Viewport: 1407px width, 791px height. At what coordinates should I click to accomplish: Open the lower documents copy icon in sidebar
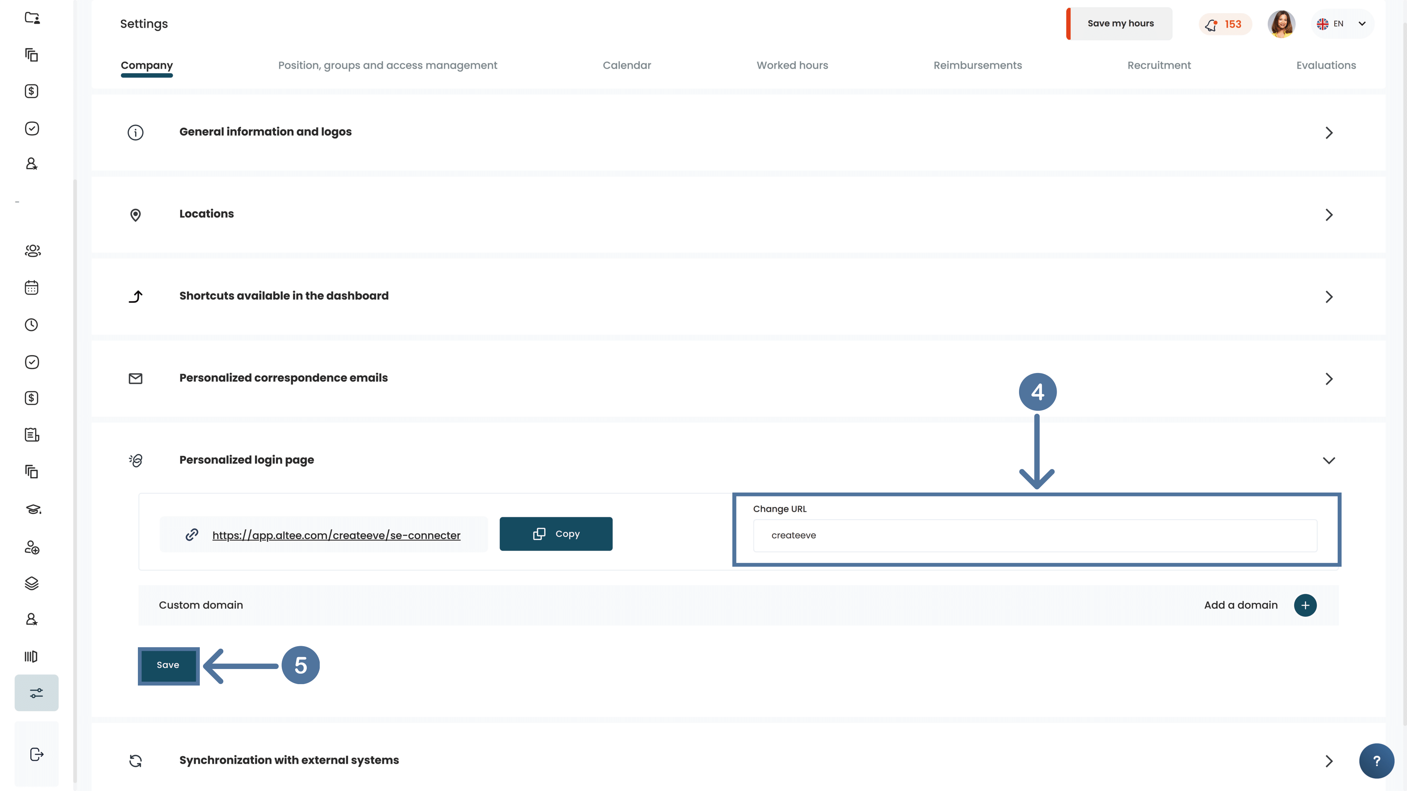coord(32,472)
